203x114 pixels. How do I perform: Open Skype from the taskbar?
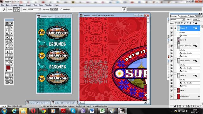[73, 111]
